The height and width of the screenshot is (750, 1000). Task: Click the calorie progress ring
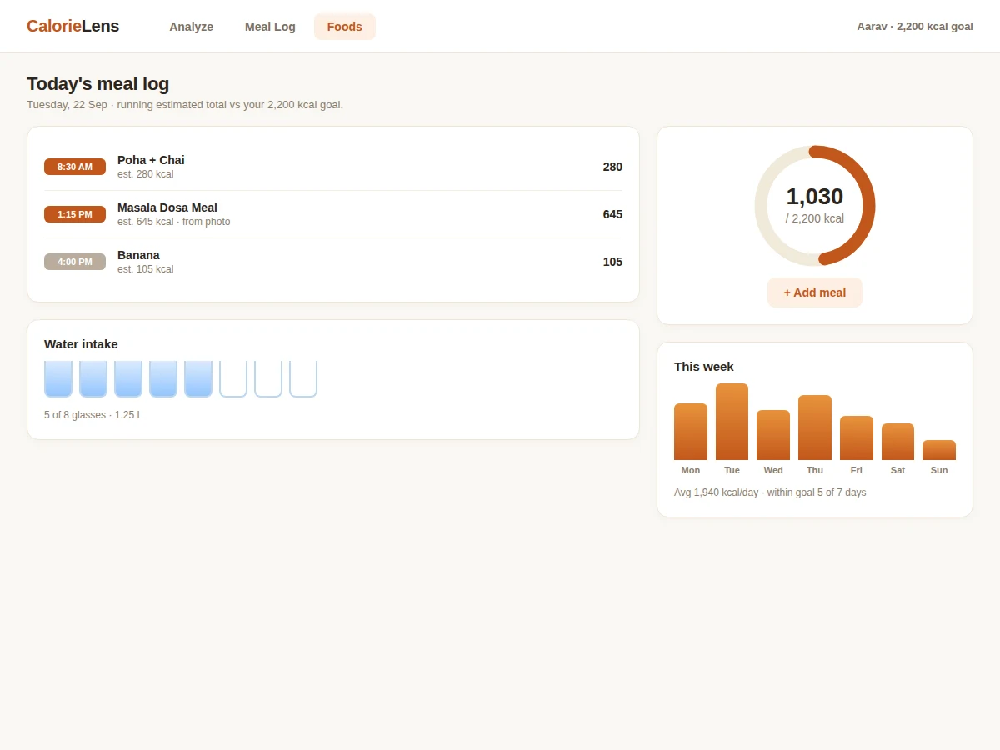815,206
